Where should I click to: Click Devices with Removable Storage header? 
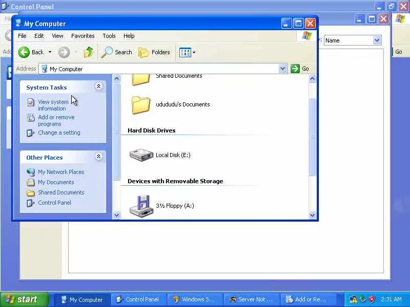(x=175, y=181)
